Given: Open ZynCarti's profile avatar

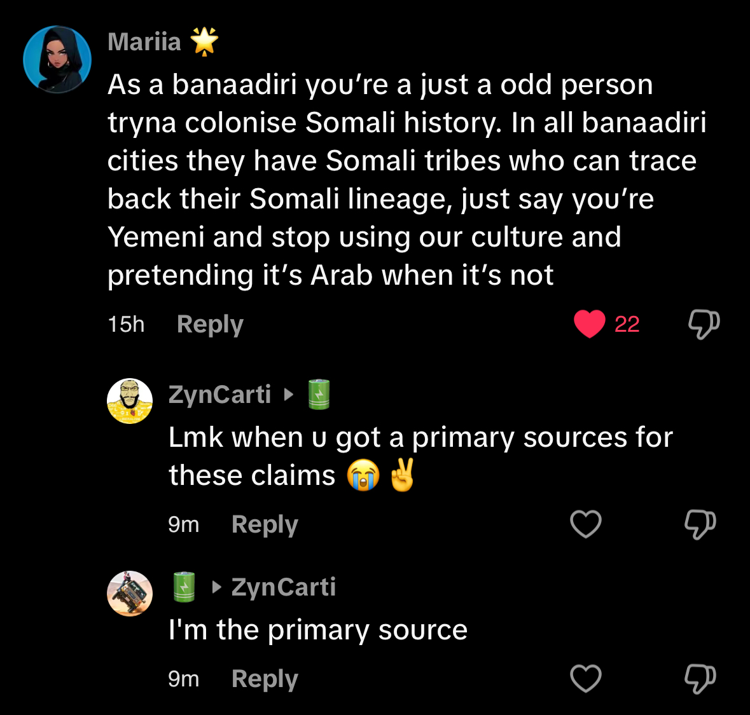Looking at the screenshot, I should (x=130, y=401).
